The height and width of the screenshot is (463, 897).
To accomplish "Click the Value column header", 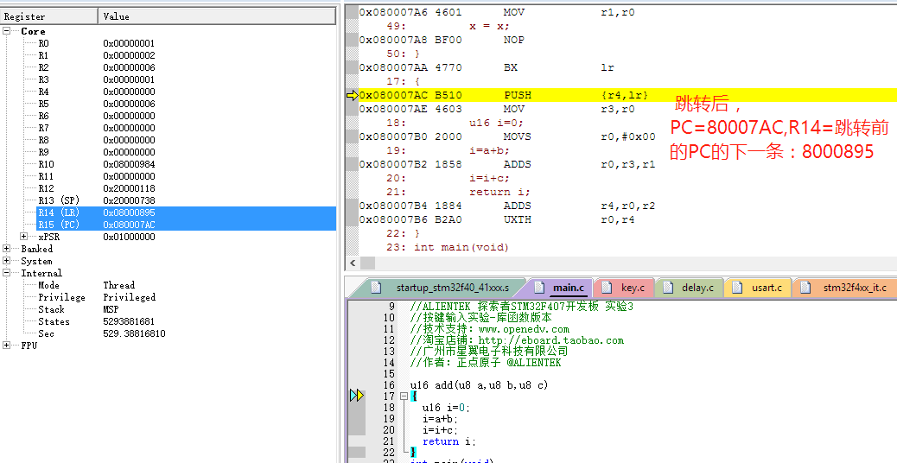I will click(x=218, y=16).
